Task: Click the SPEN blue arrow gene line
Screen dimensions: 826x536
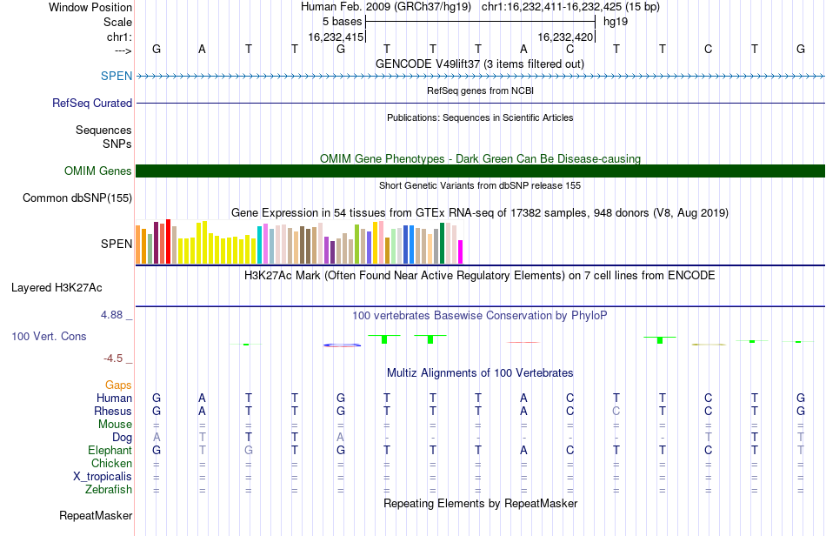Action: (x=480, y=77)
